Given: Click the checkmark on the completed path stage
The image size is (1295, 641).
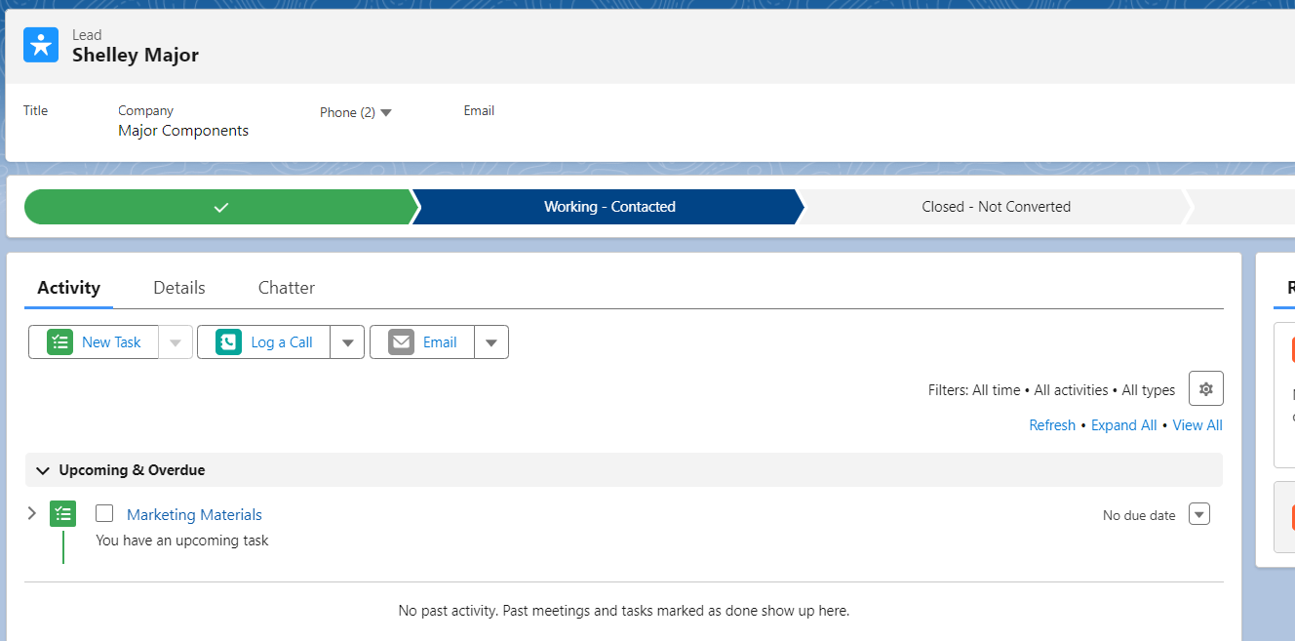Looking at the screenshot, I should tap(221, 207).
